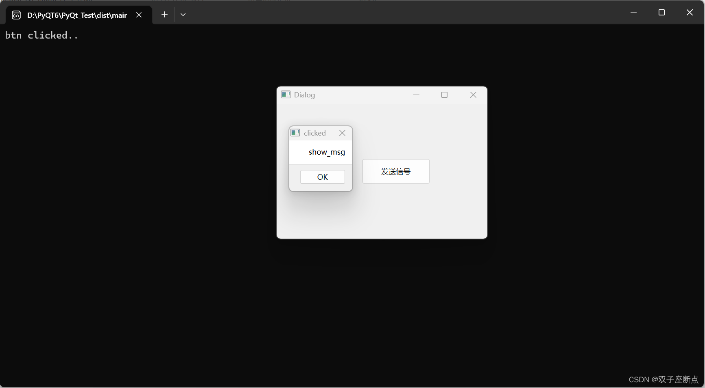Click the Dialog title text
The height and width of the screenshot is (388, 705).
click(x=304, y=95)
